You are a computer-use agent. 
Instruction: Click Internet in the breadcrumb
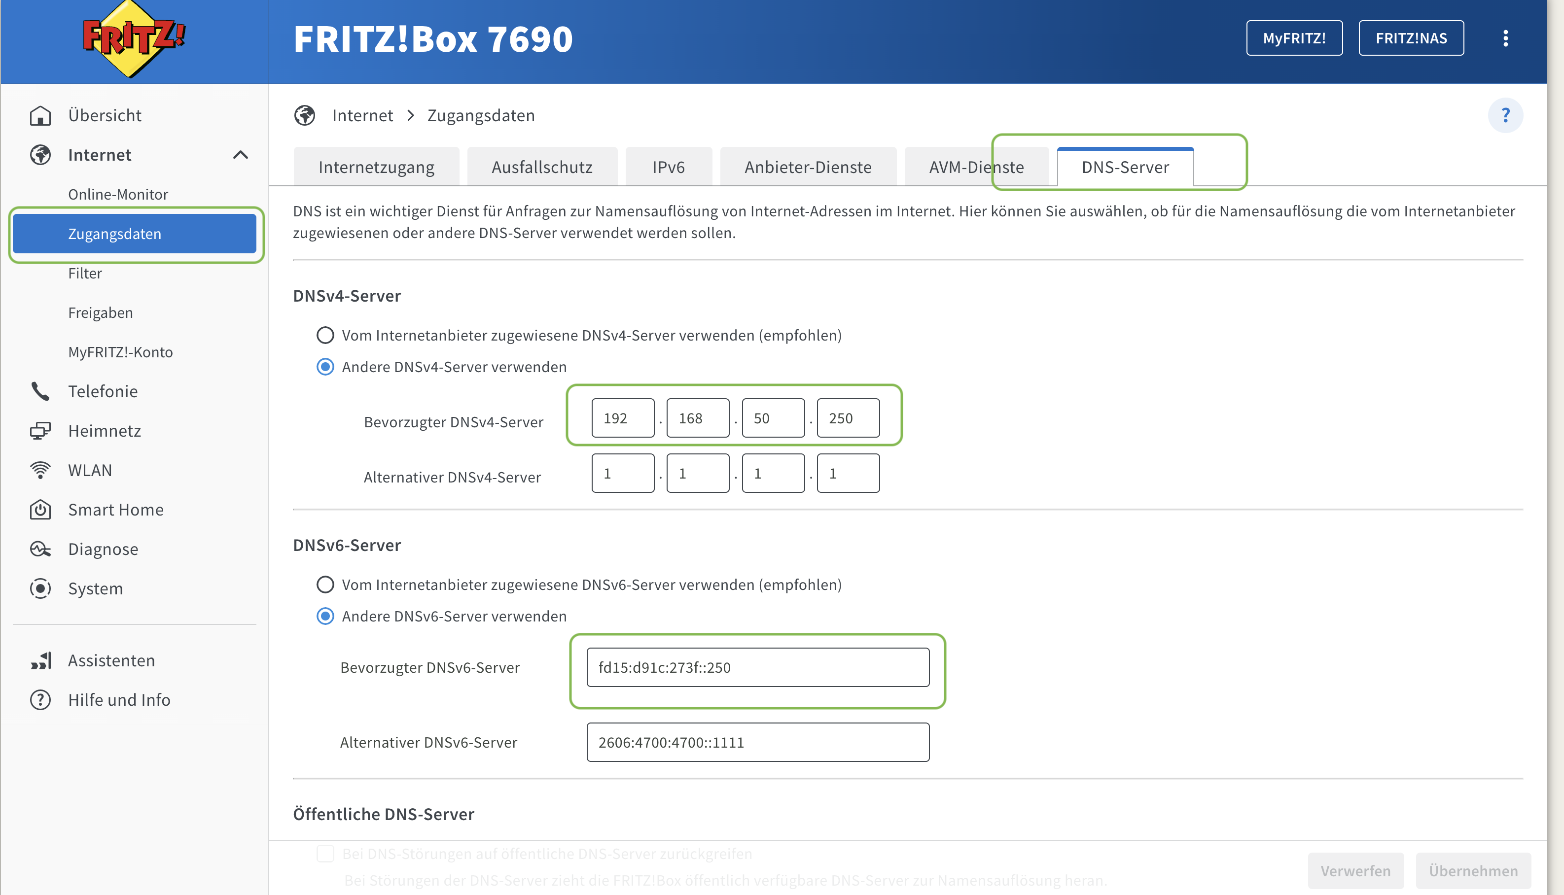coord(362,115)
